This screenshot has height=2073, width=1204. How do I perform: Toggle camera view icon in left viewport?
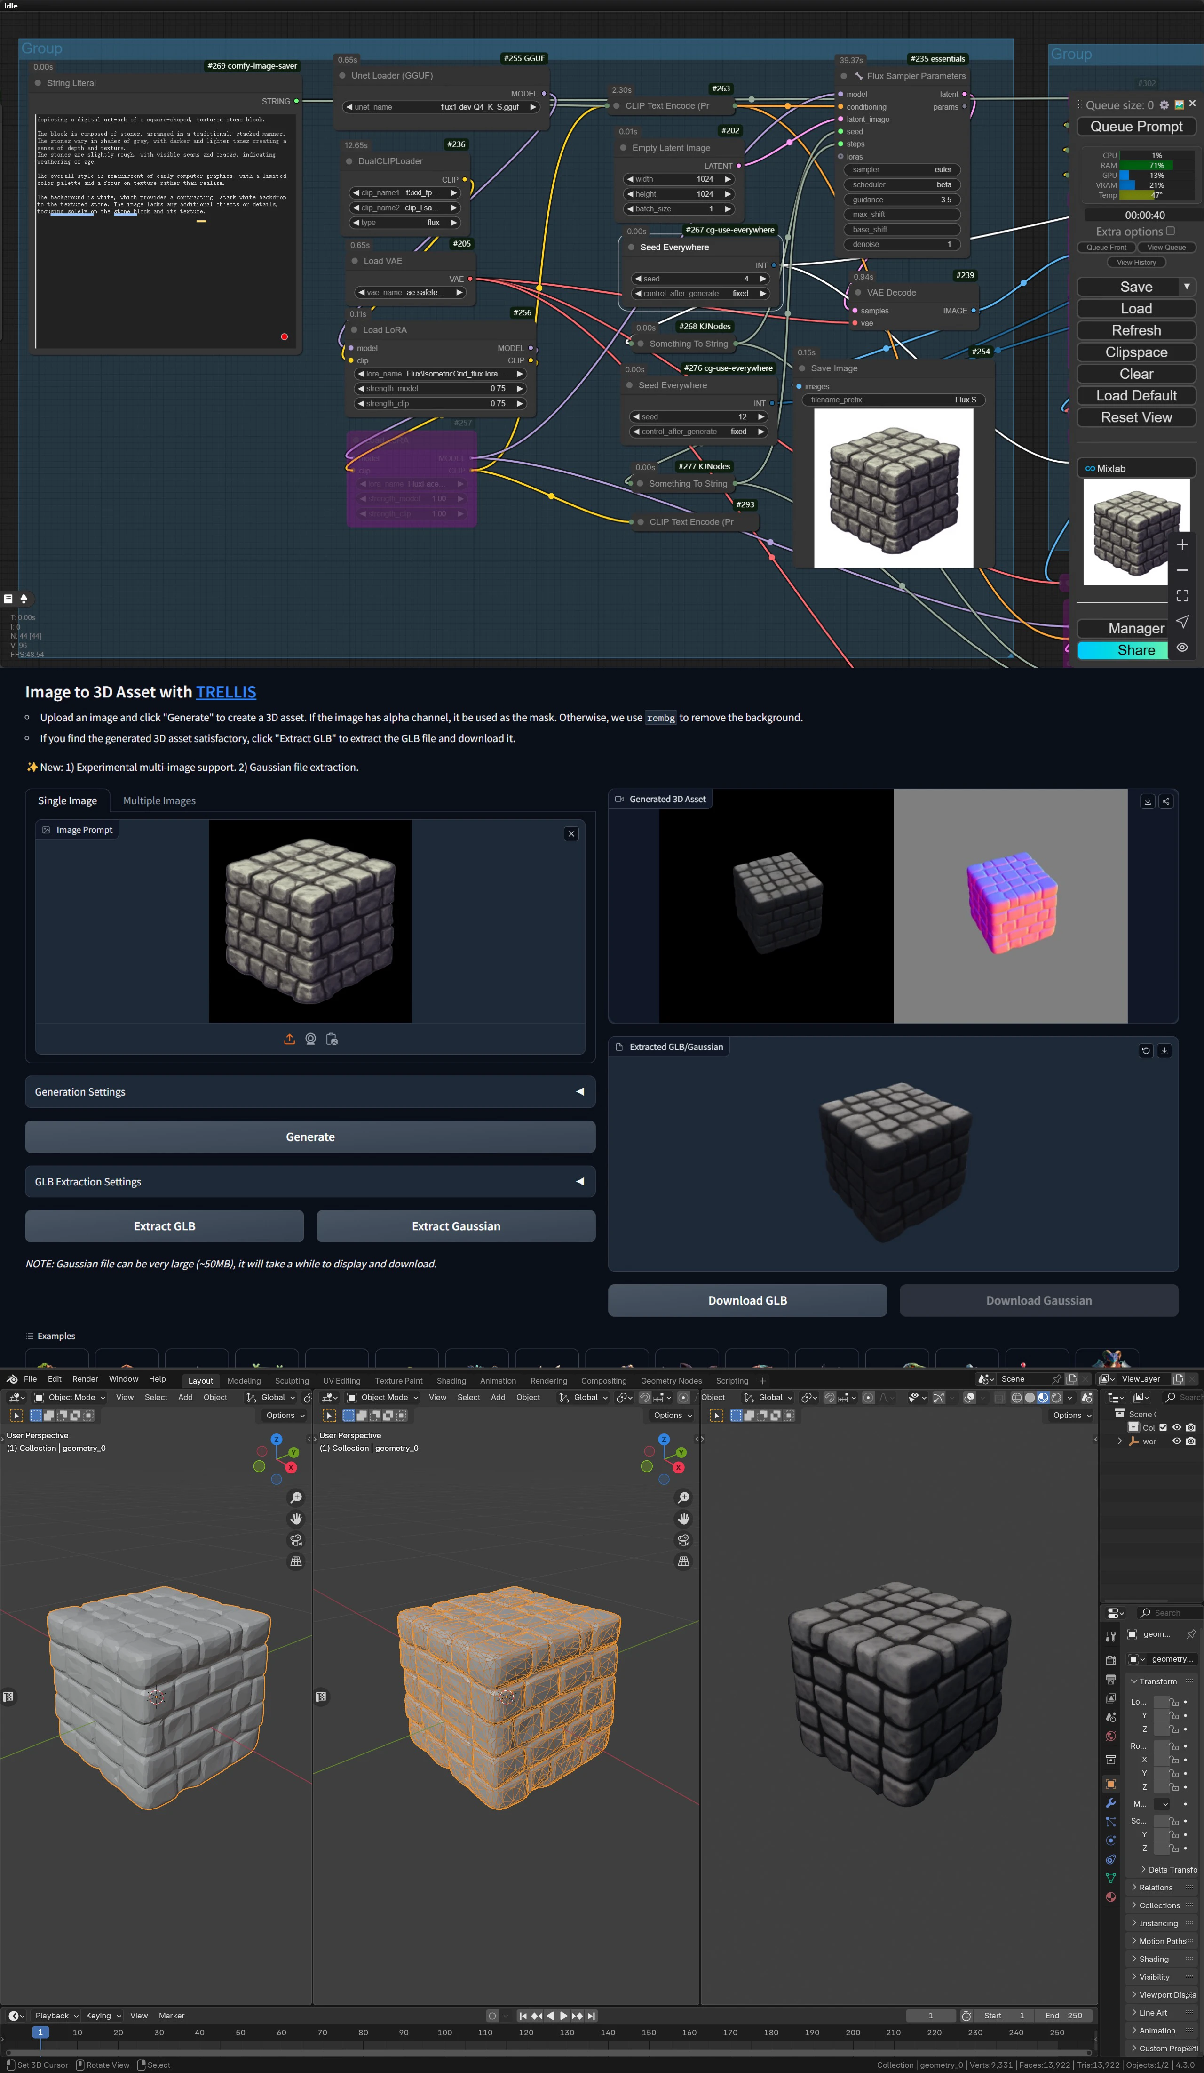296,1540
